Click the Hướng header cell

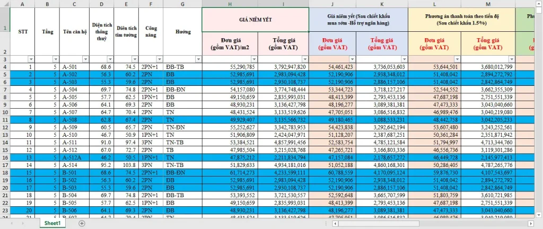[x=182, y=31]
